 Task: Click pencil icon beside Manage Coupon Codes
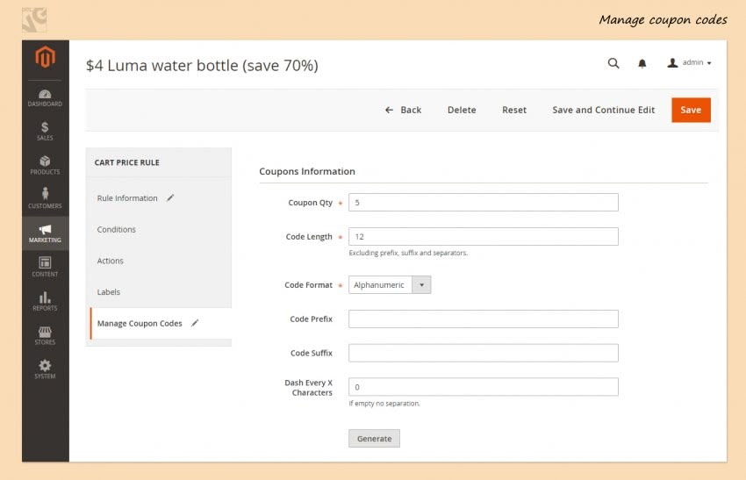coord(195,323)
